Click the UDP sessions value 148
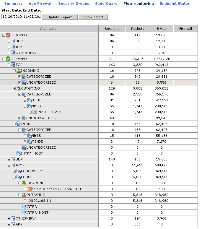The image size is (202, 229). coord(112,159)
